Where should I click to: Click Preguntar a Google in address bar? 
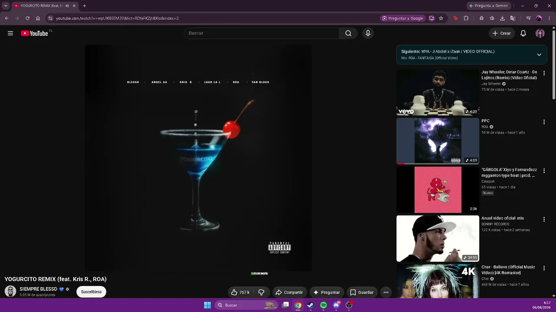point(403,18)
